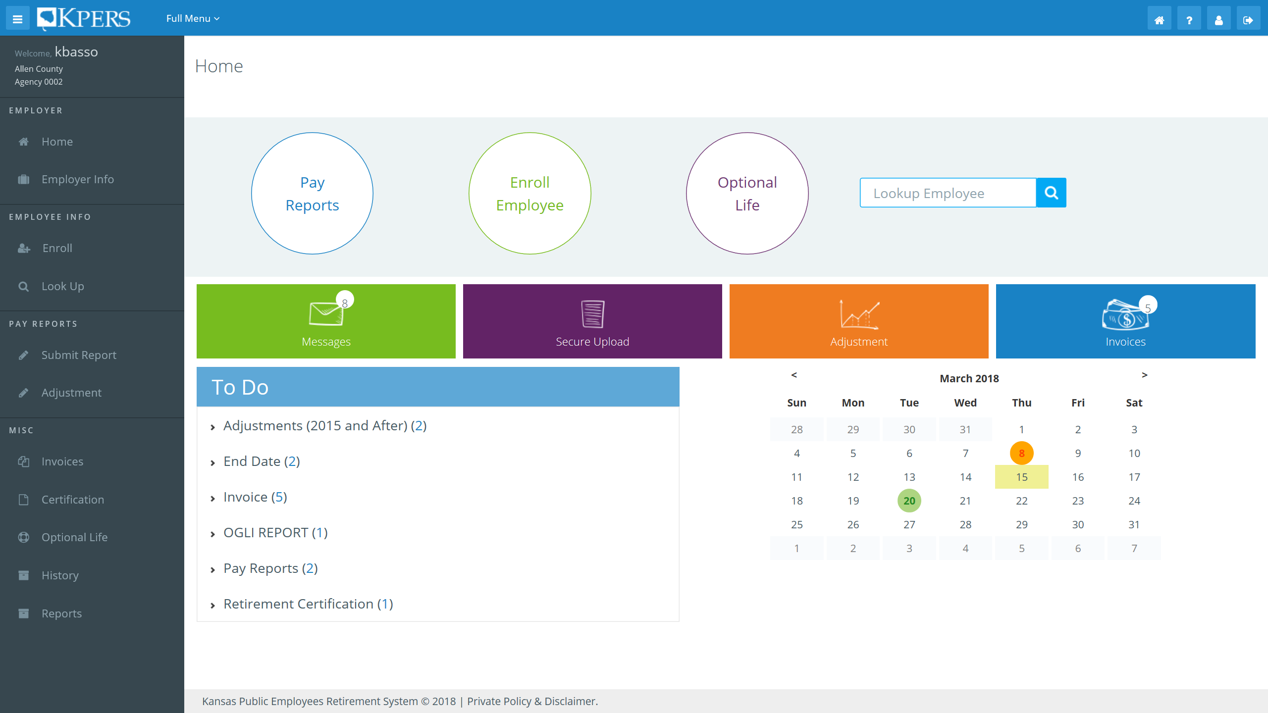This screenshot has height=713, width=1268.
Task: Open Home in the sidebar
Action: (92, 142)
